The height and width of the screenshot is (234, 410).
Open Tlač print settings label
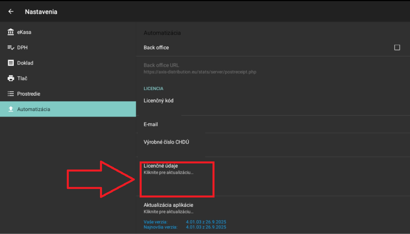click(22, 78)
